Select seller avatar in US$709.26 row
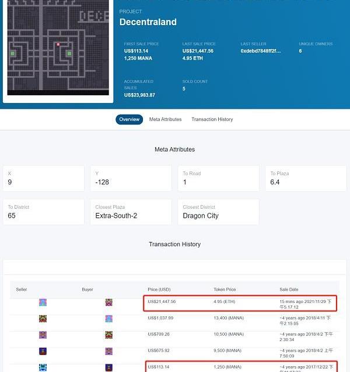 (43, 335)
